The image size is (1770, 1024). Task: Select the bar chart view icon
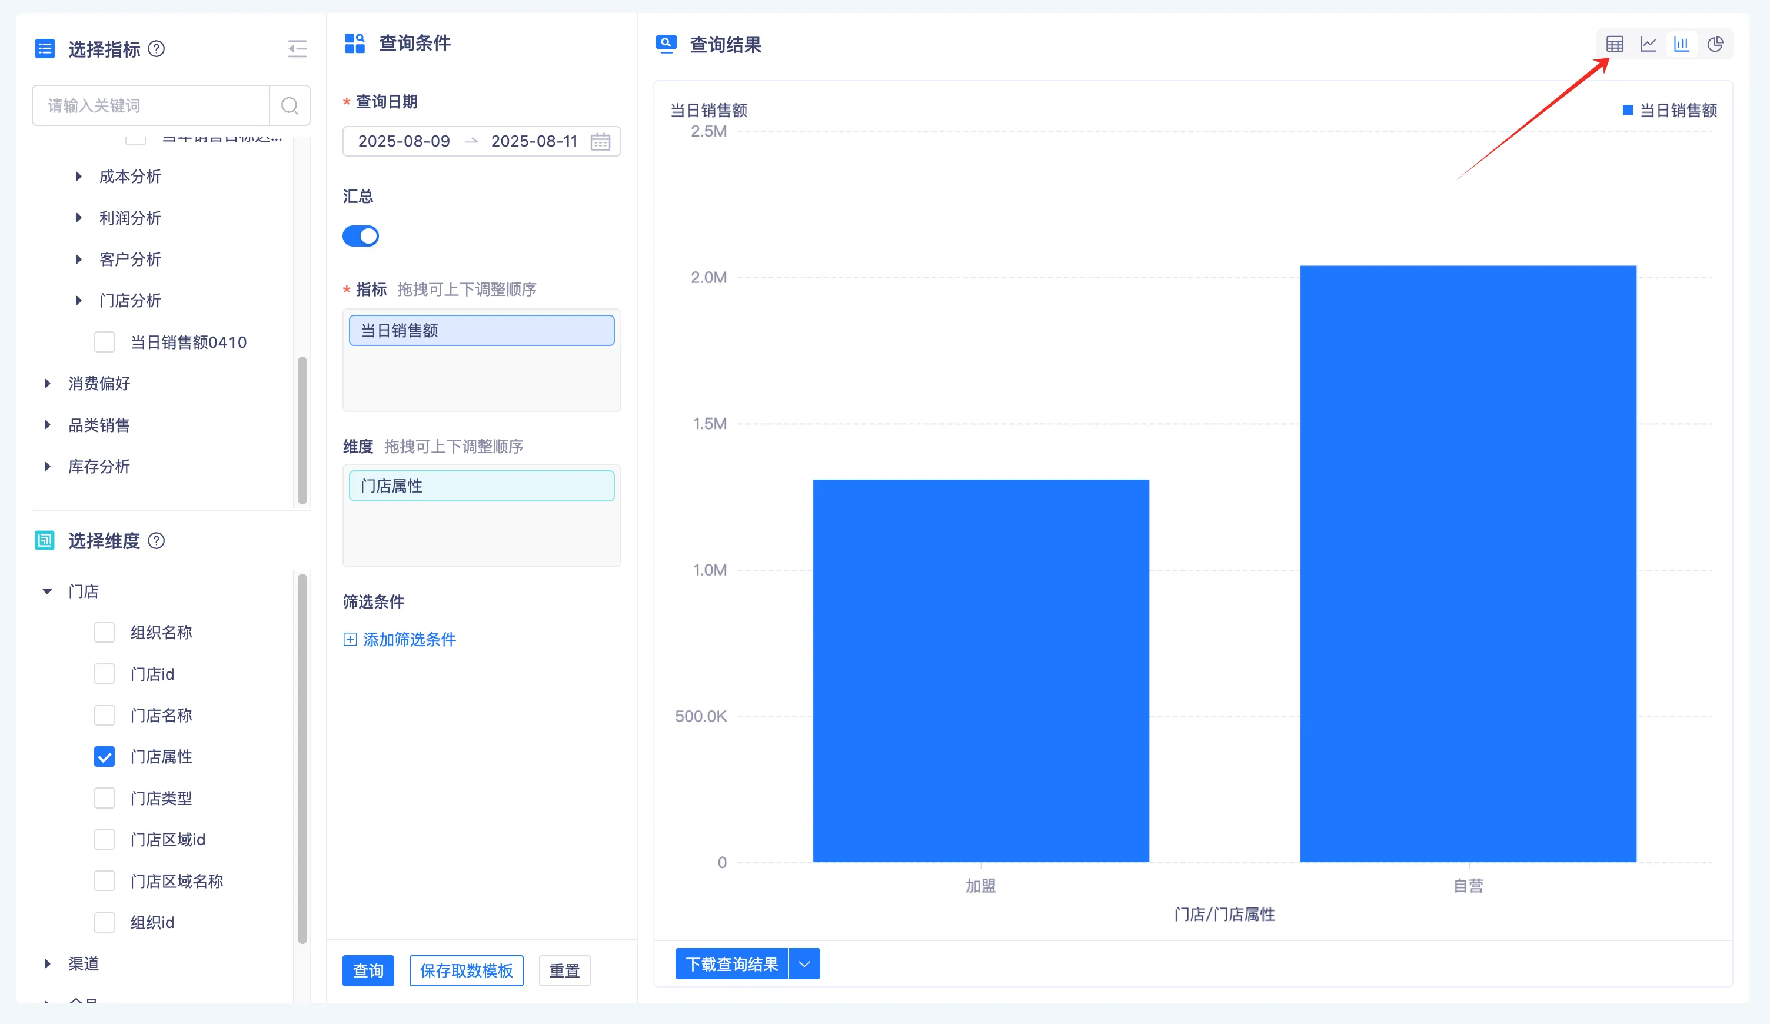[1682, 44]
